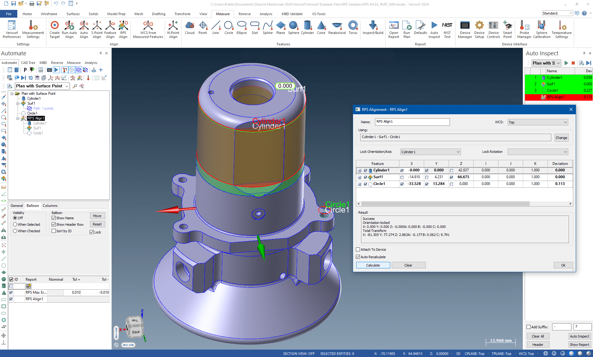593x357 pixels.
Task: Open the Columns properties tab
Action: point(50,206)
